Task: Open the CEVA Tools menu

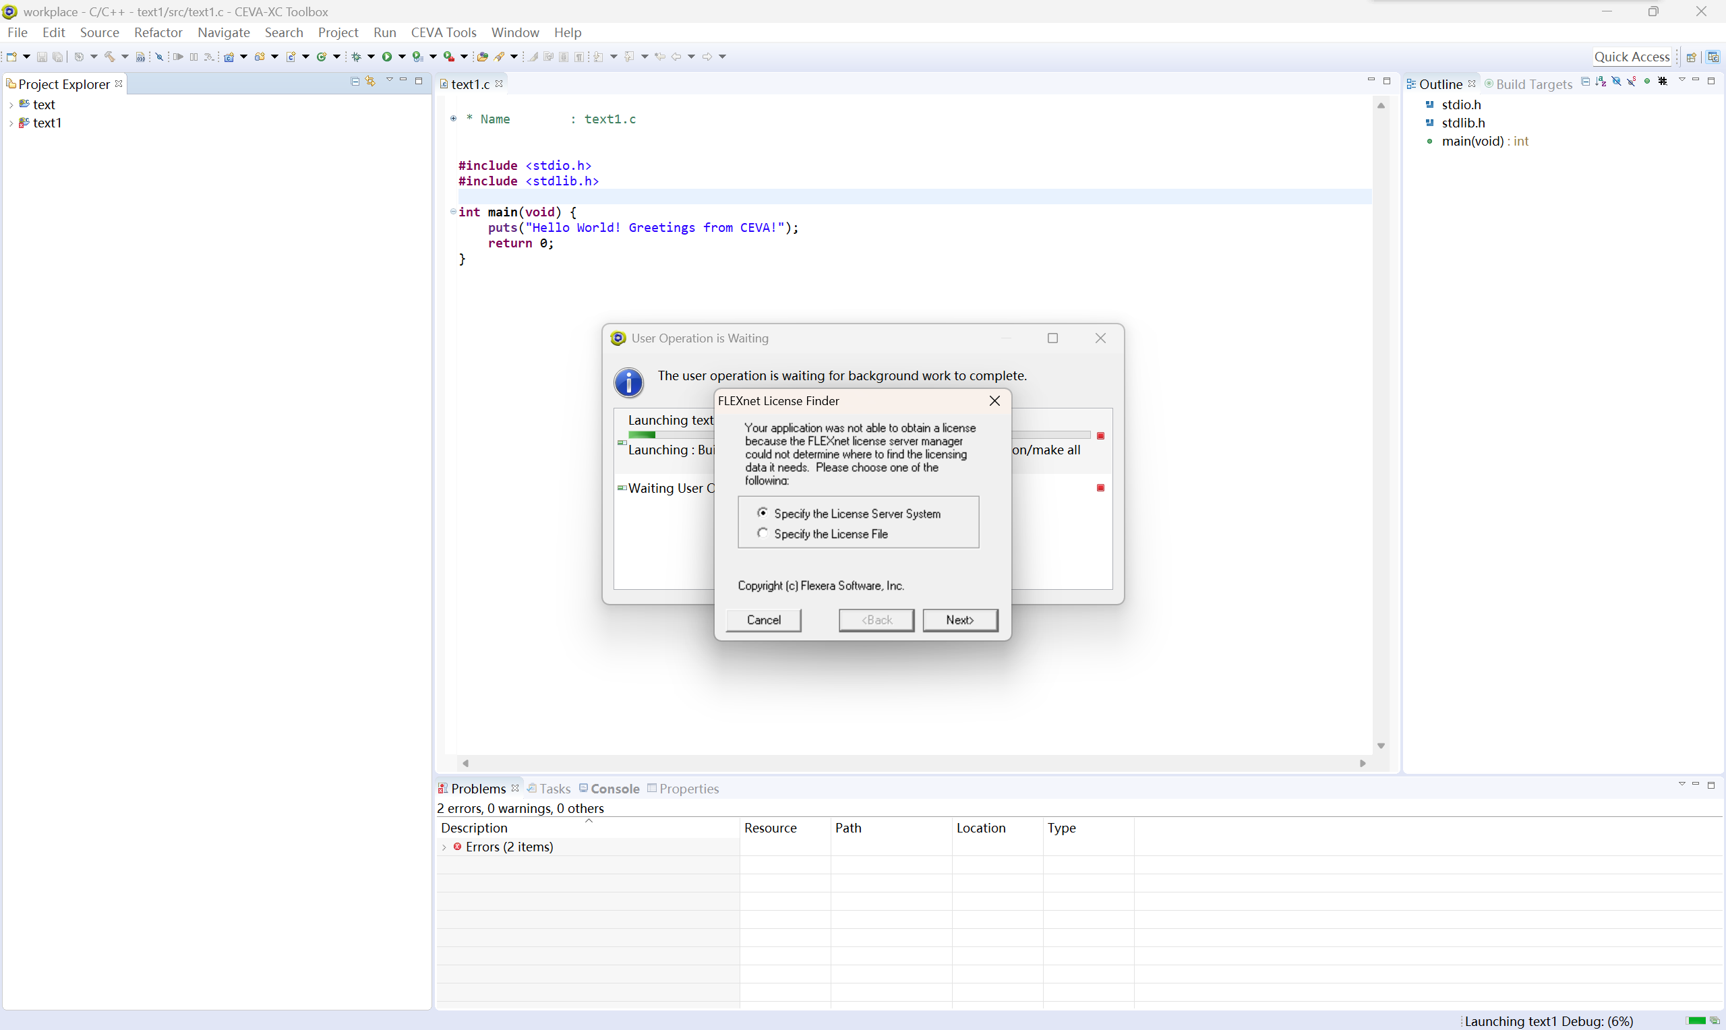Action: (x=444, y=32)
